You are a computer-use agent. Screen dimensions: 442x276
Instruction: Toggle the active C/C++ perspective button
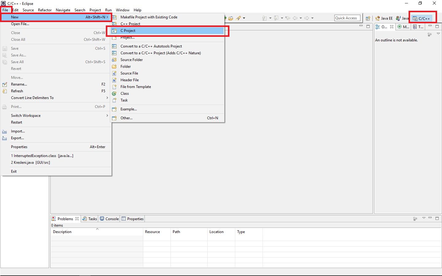point(422,18)
